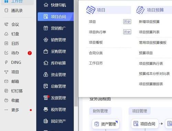Viewport: 172px width, 131px height.
Task: Click the 通讯录 contacts icon
Action: [x=6, y=10]
